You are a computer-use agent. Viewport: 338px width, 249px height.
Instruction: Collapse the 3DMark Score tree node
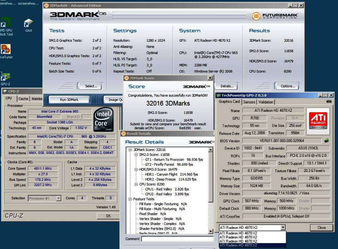tap(130, 150)
